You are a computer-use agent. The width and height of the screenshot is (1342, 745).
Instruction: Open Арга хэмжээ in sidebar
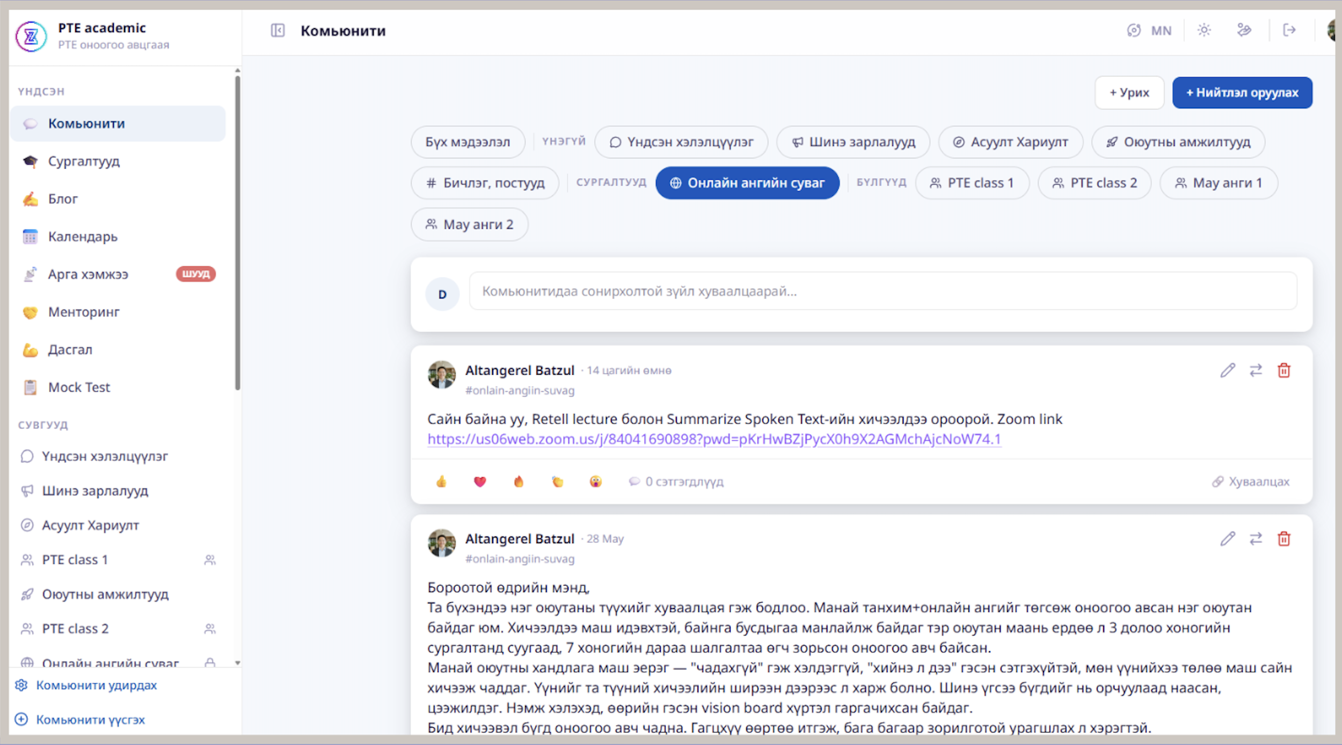pyautogui.click(x=118, y=274)
